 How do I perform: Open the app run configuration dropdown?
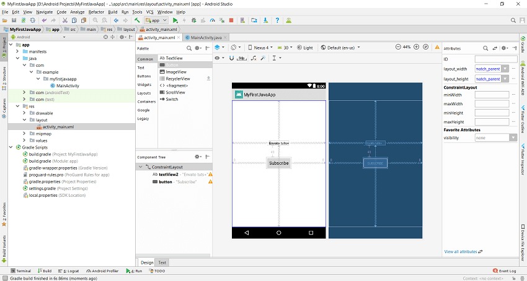click(156, 20)
